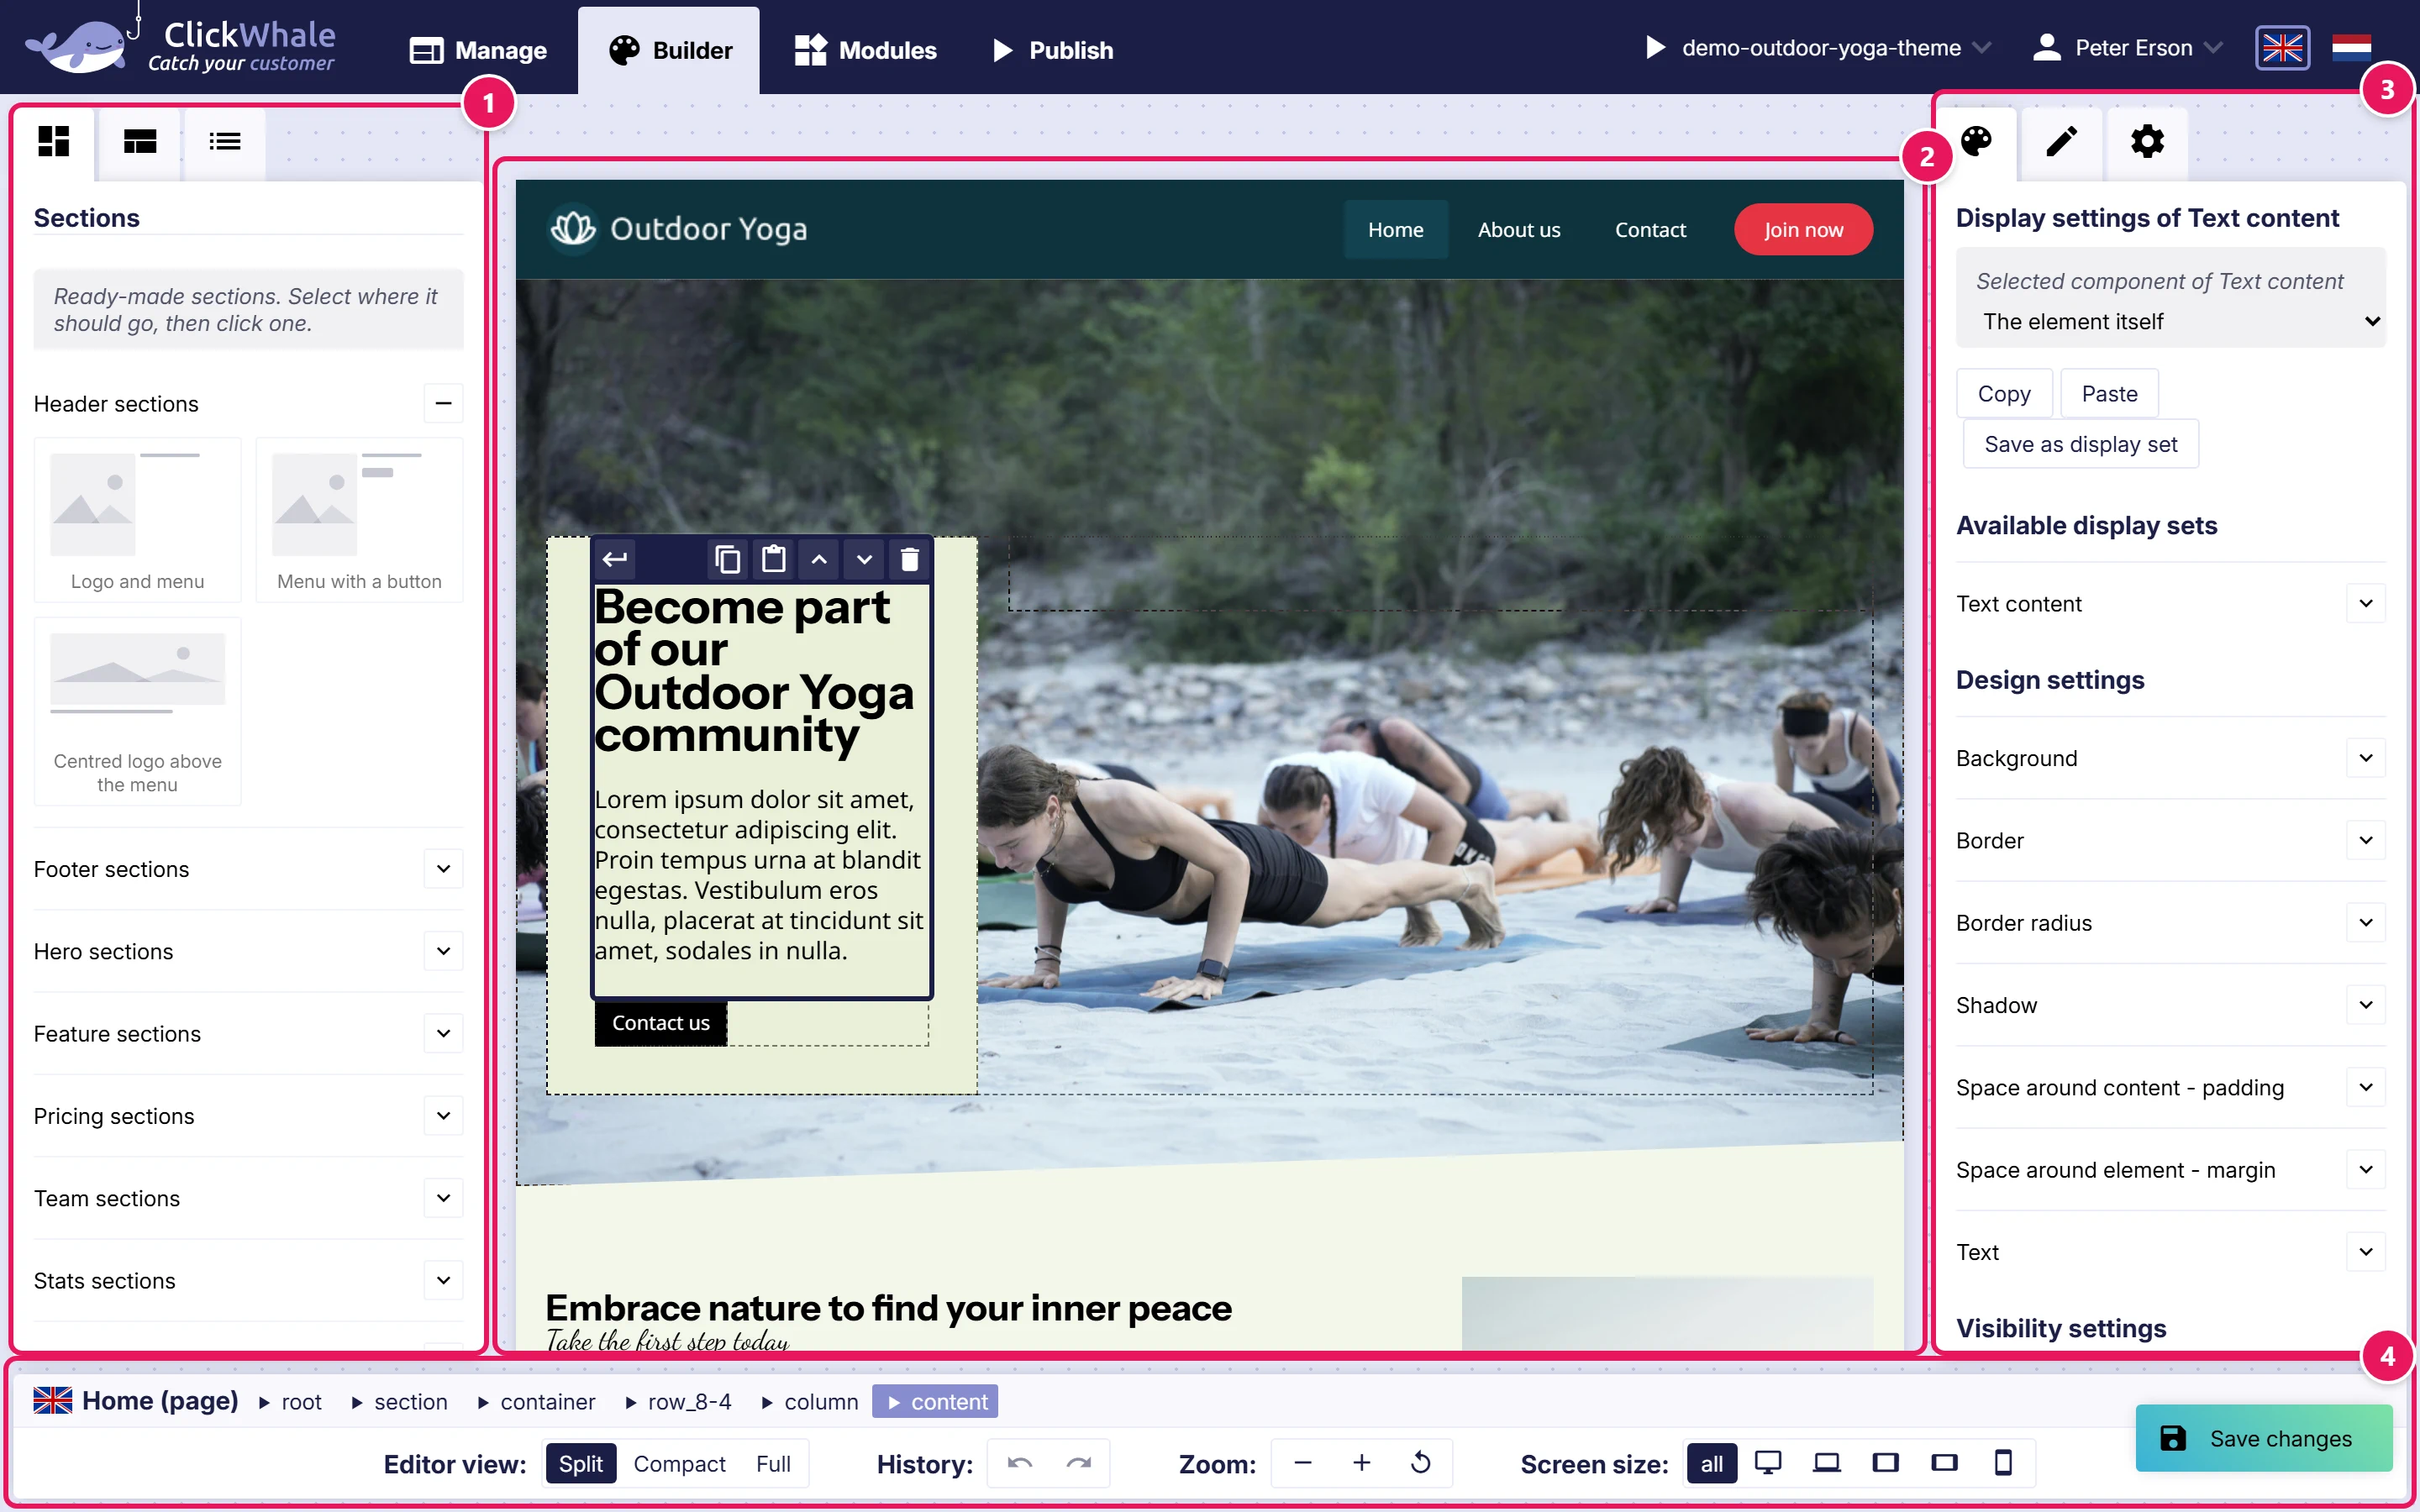Switch language to the English flag
Viewport: 2420px width, 1512px height.
[2282, 48]
